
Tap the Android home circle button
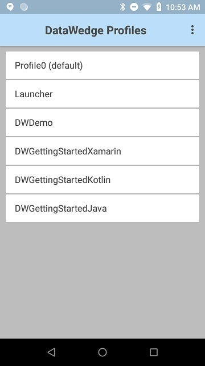click(102, 352)
